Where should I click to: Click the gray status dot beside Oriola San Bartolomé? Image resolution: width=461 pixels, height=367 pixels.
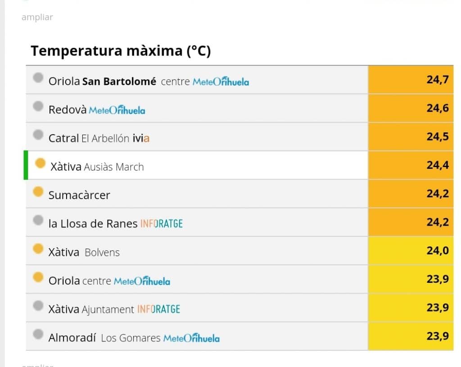tap(38, 78)
